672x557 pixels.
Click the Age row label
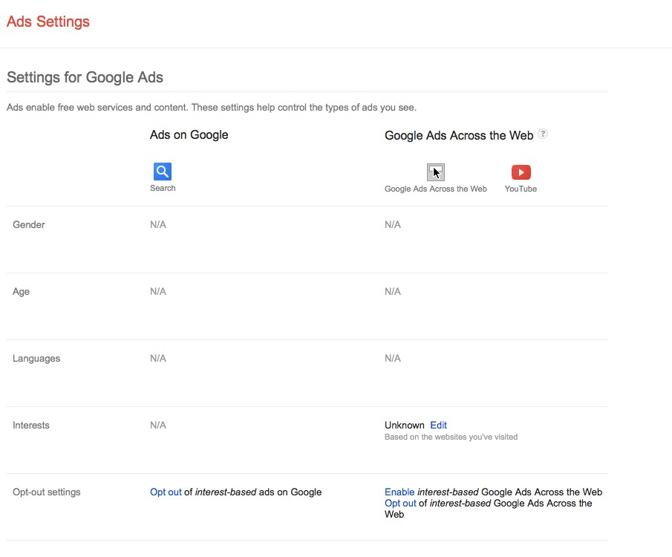(22, 292)
